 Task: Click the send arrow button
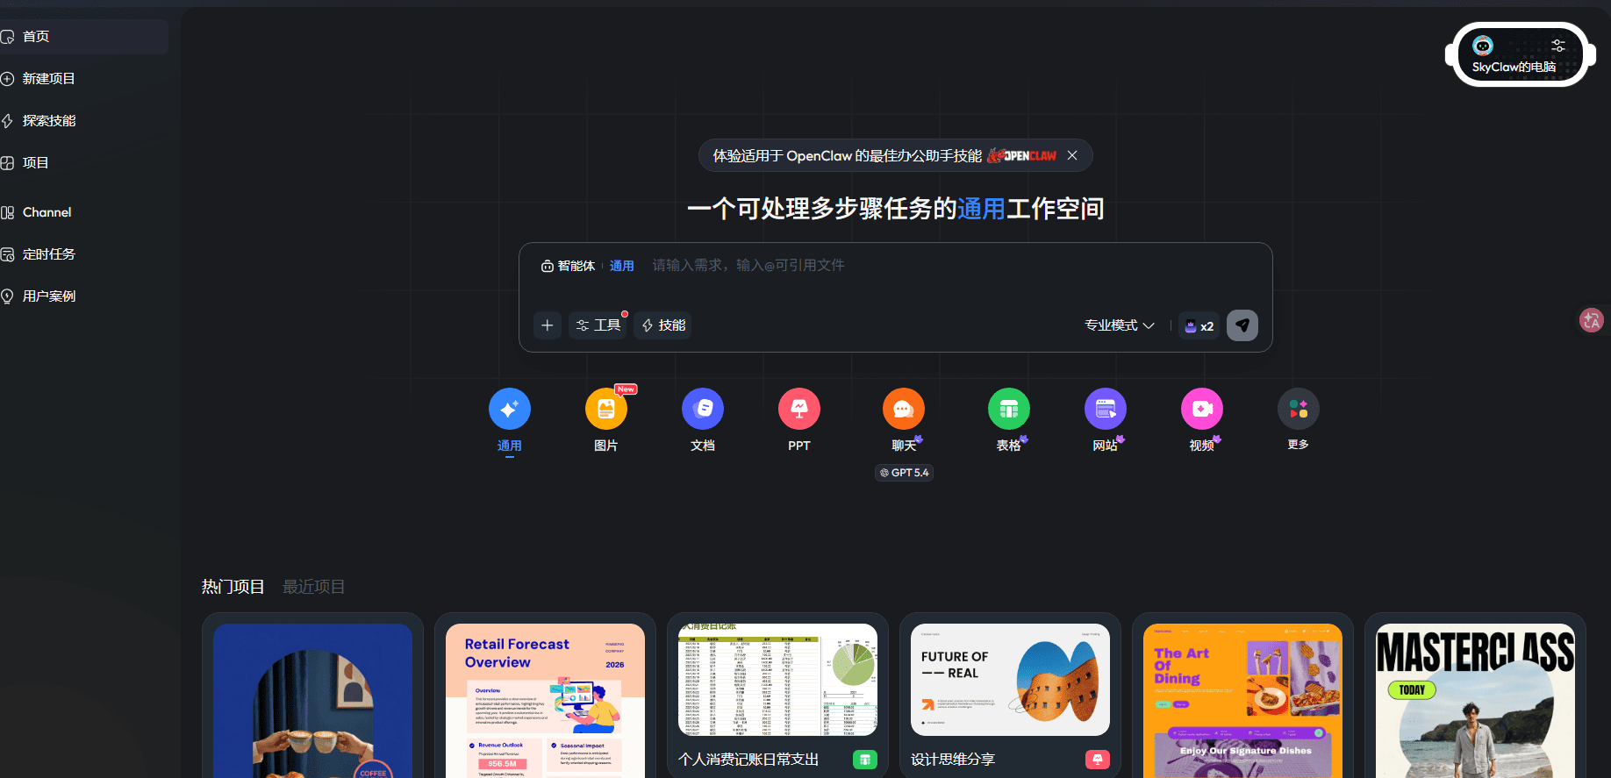1242,325
